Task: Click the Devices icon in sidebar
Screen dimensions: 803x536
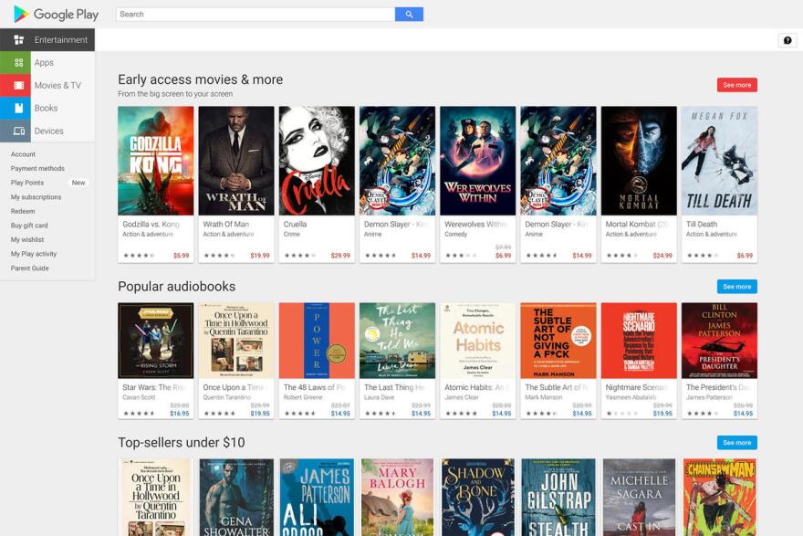Action: (x=16, y=131)
